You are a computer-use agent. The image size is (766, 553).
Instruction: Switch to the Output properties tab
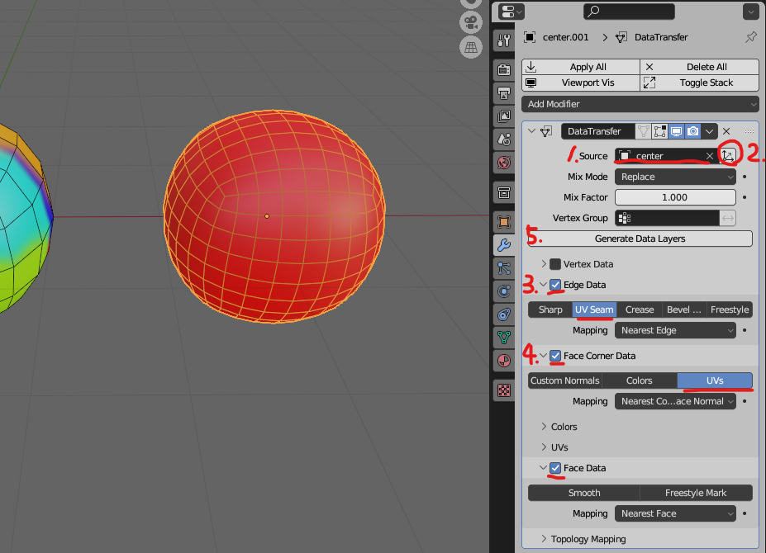(x=503, y=93)
